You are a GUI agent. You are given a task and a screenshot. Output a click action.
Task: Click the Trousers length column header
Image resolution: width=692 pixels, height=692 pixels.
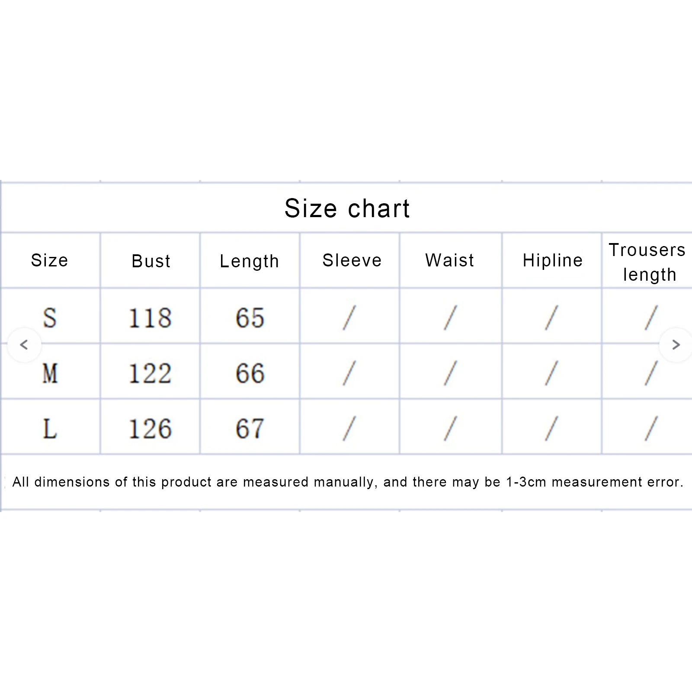[x=647, y=262]
